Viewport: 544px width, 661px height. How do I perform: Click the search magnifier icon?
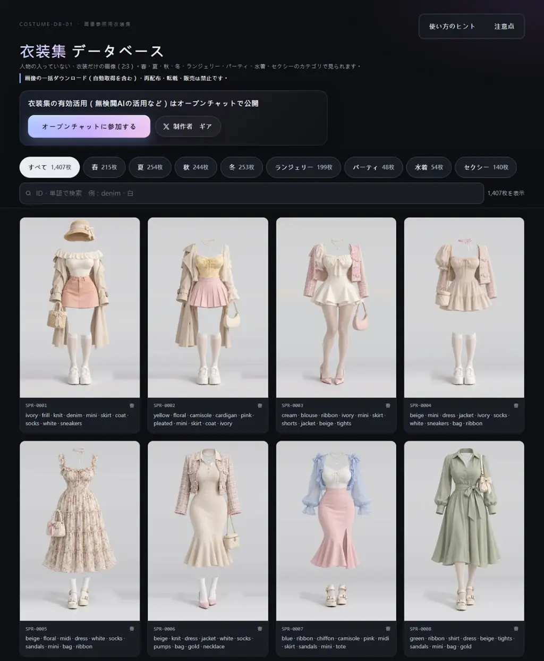(x=28, y=193)
